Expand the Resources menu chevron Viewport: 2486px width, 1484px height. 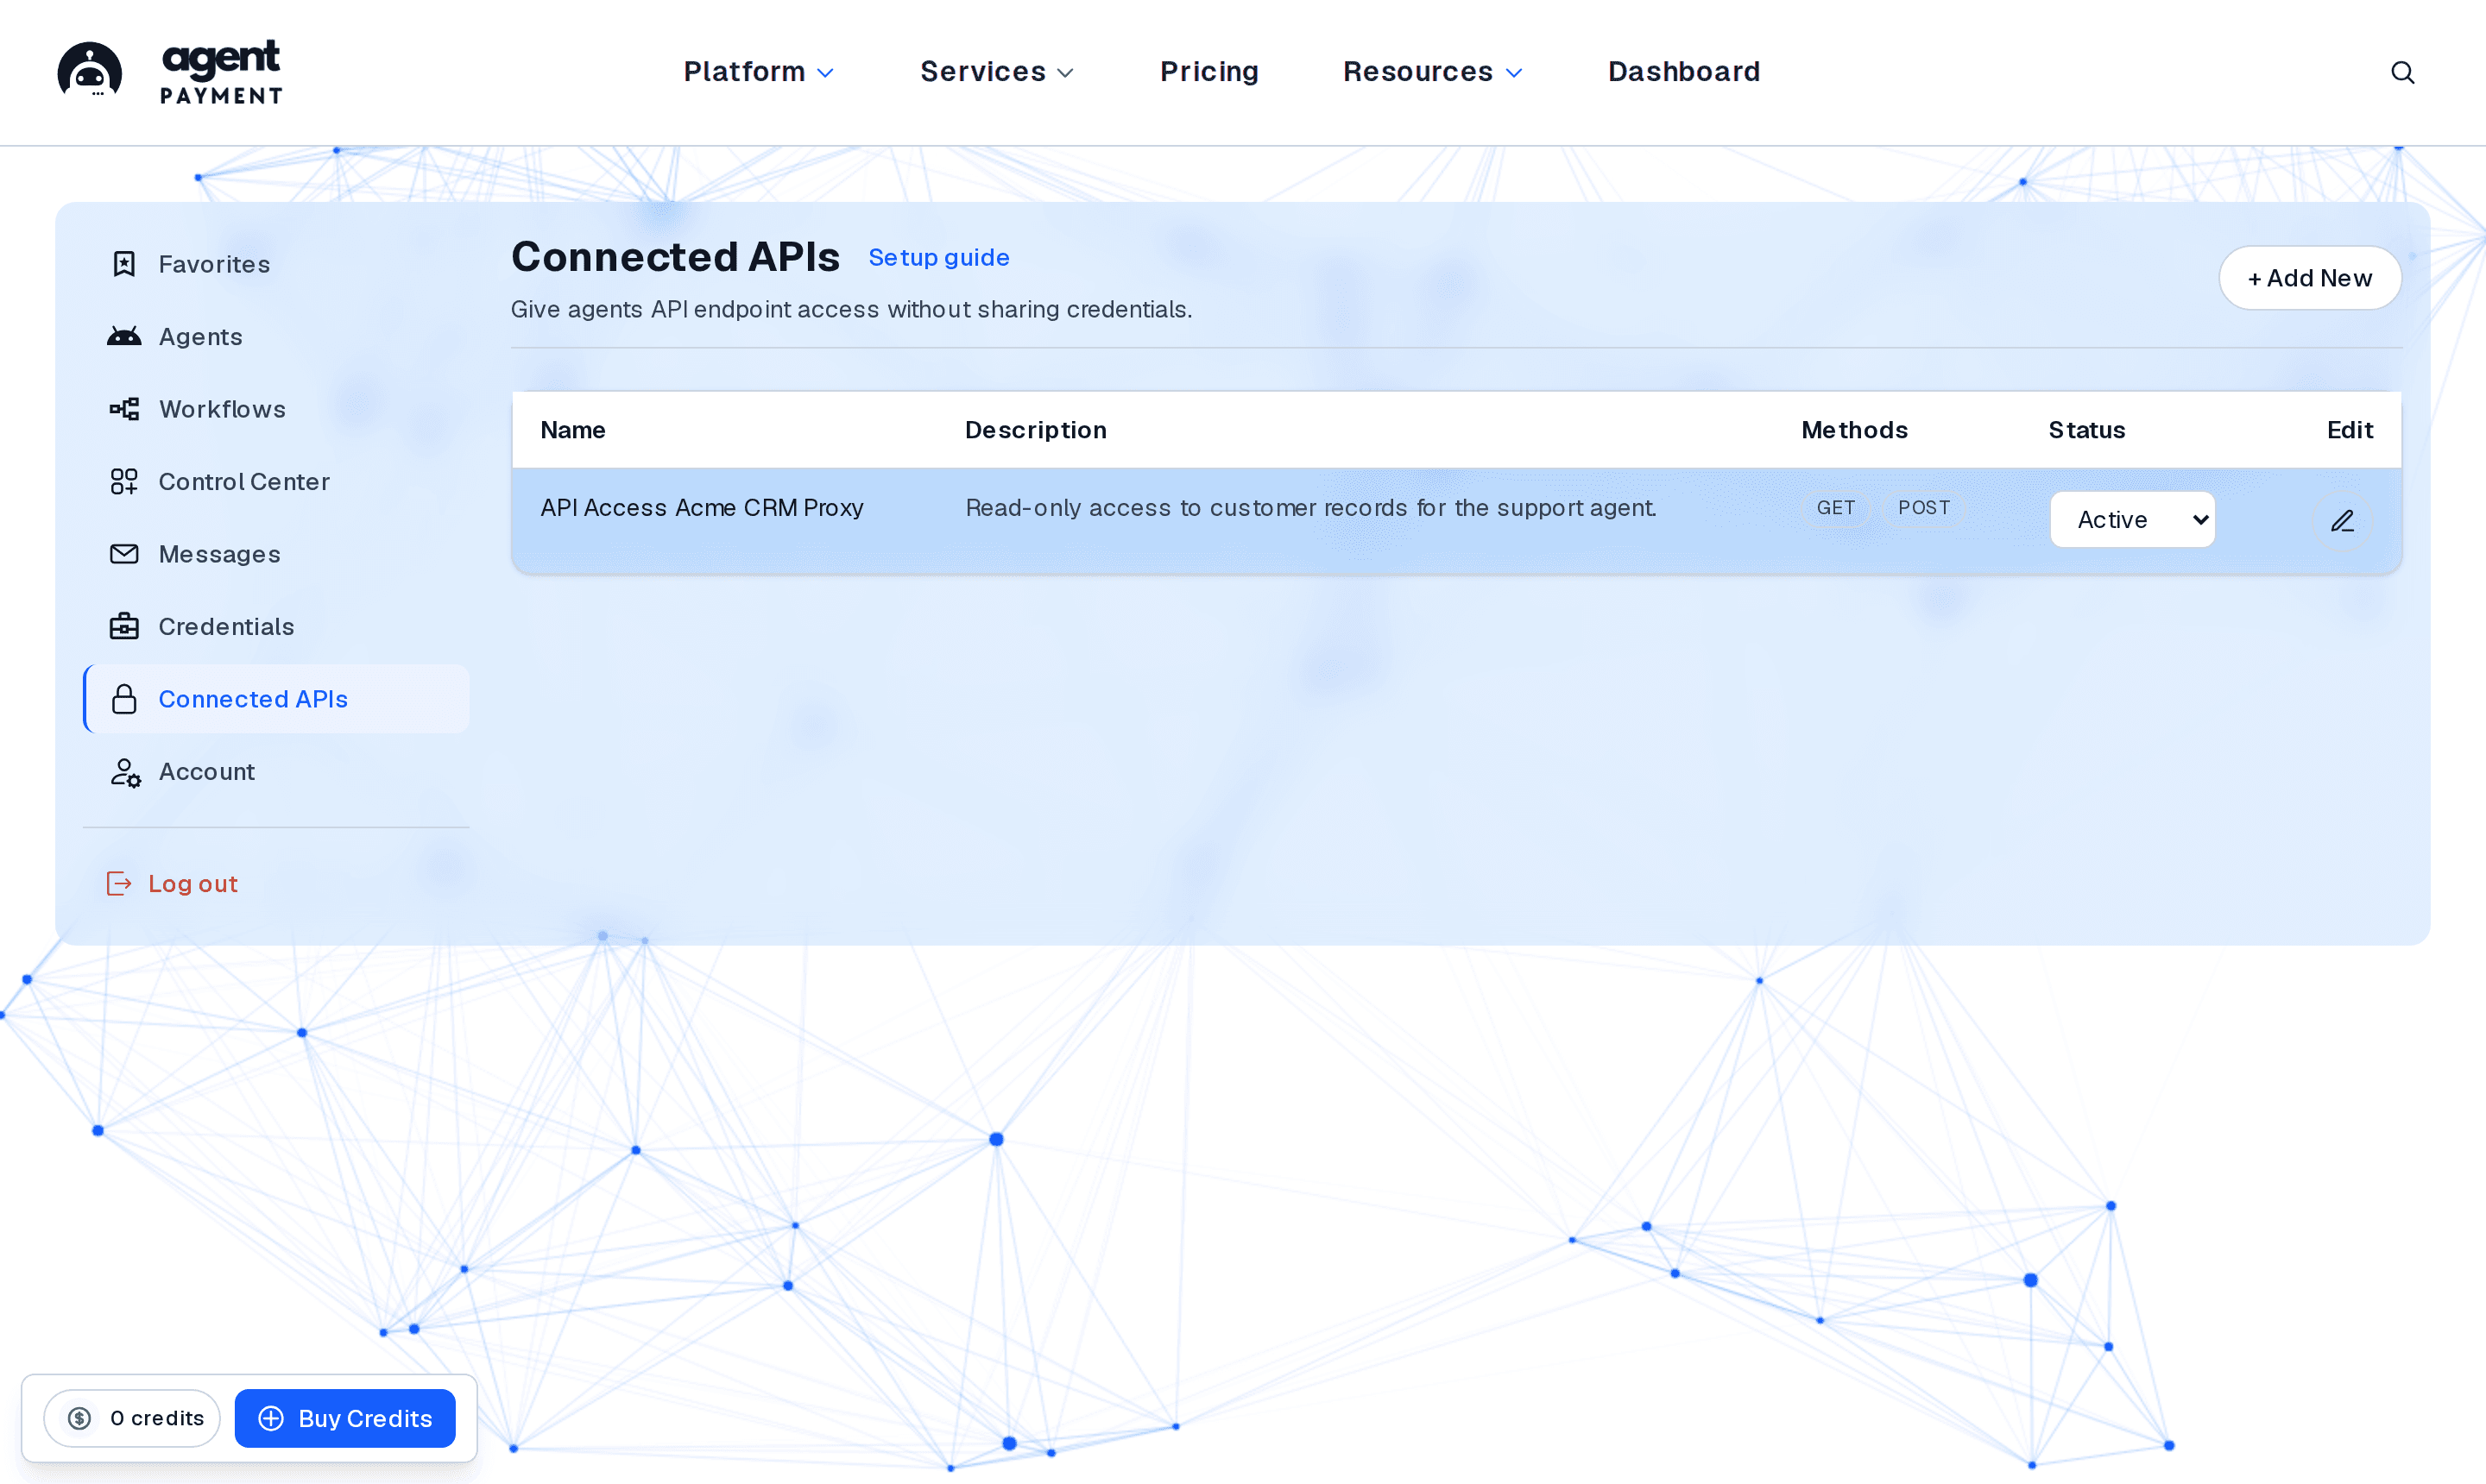pos(1513,73)
